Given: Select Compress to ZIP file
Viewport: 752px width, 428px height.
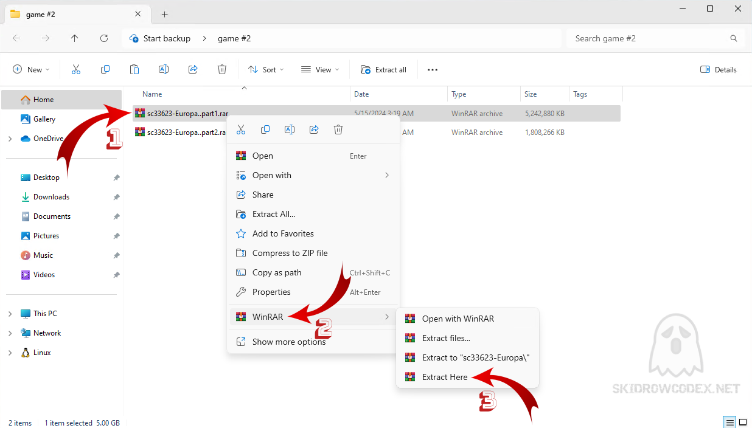Looking at the screenshot, I should tap(313, 253).
